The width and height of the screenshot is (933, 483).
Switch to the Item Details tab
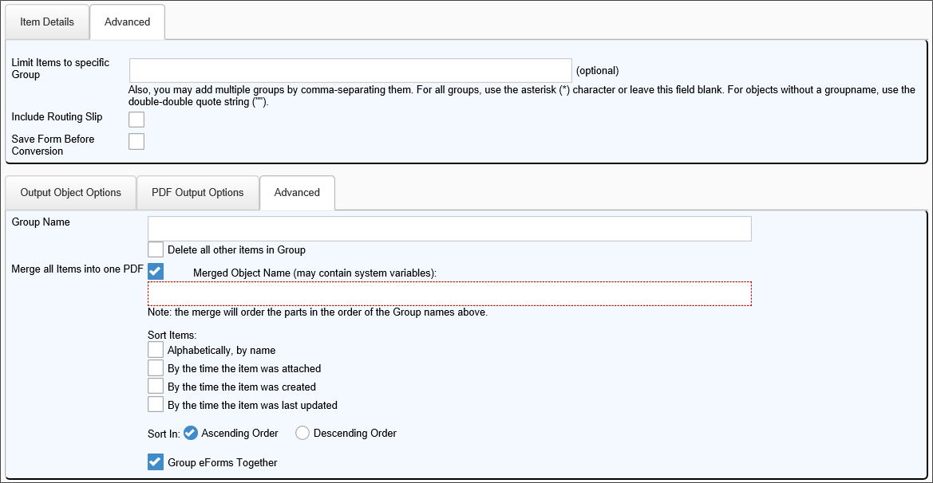47,22
